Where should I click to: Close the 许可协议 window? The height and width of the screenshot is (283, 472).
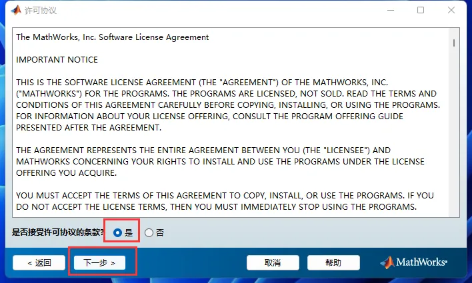pyautogui.click(x=451, y=10)
